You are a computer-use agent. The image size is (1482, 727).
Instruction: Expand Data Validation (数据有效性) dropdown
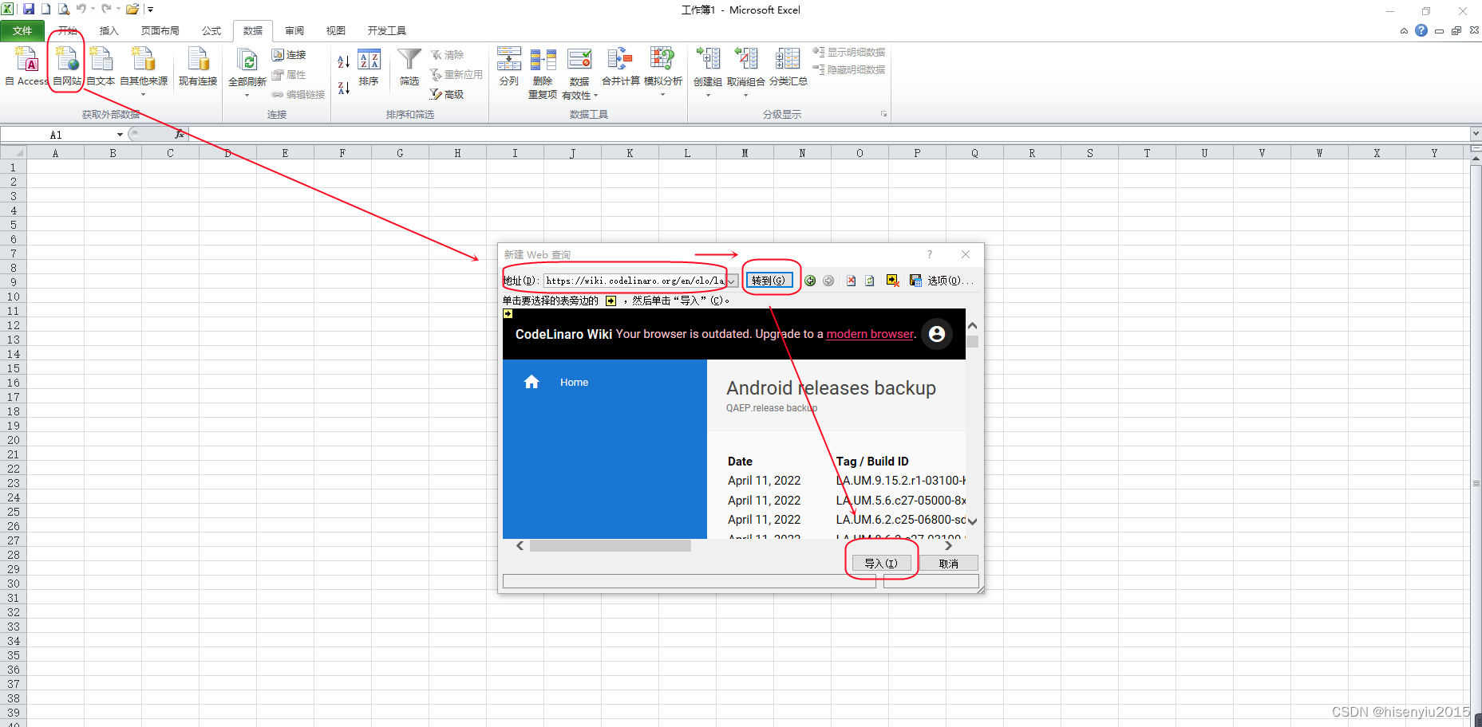coord(595,96)
